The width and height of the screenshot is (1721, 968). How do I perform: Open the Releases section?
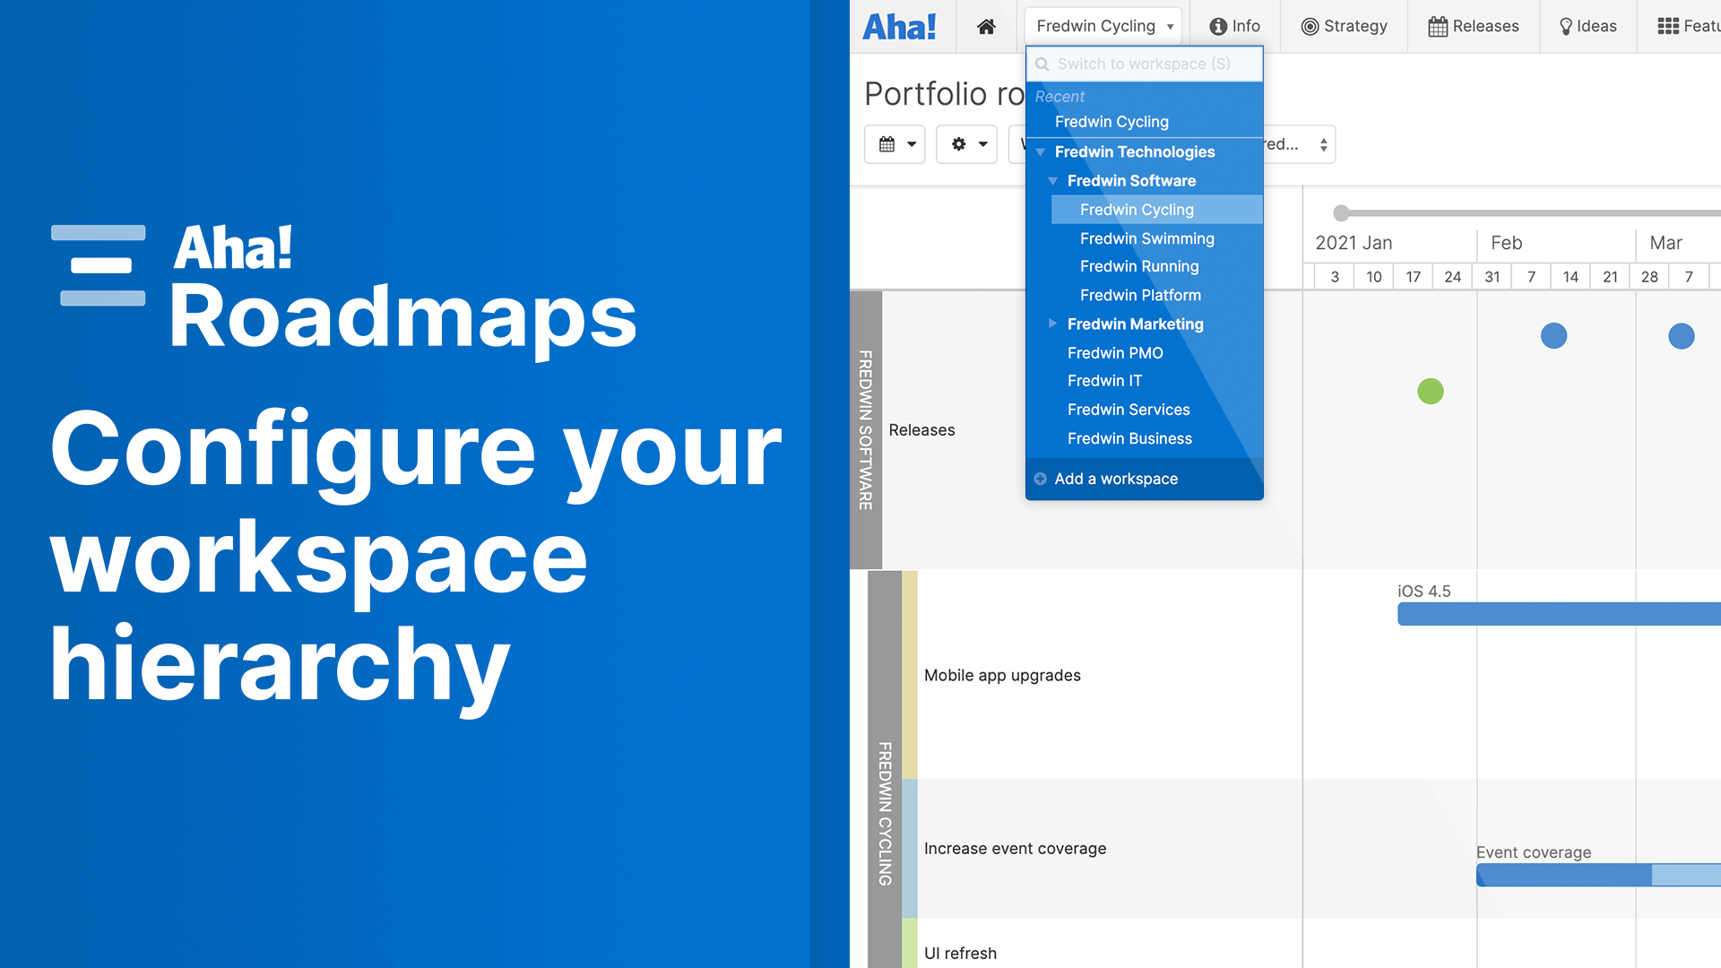coord(1474,26)
